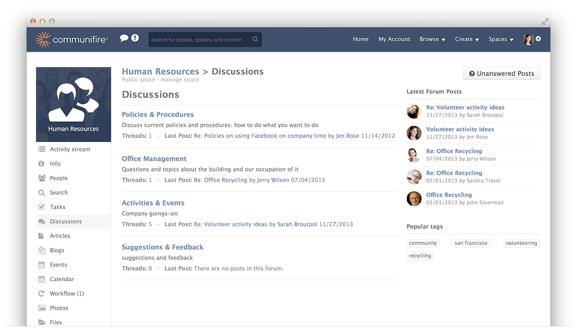Open Articles in the sidebar menu
The image size is (577, 330).
click(60, 236)
